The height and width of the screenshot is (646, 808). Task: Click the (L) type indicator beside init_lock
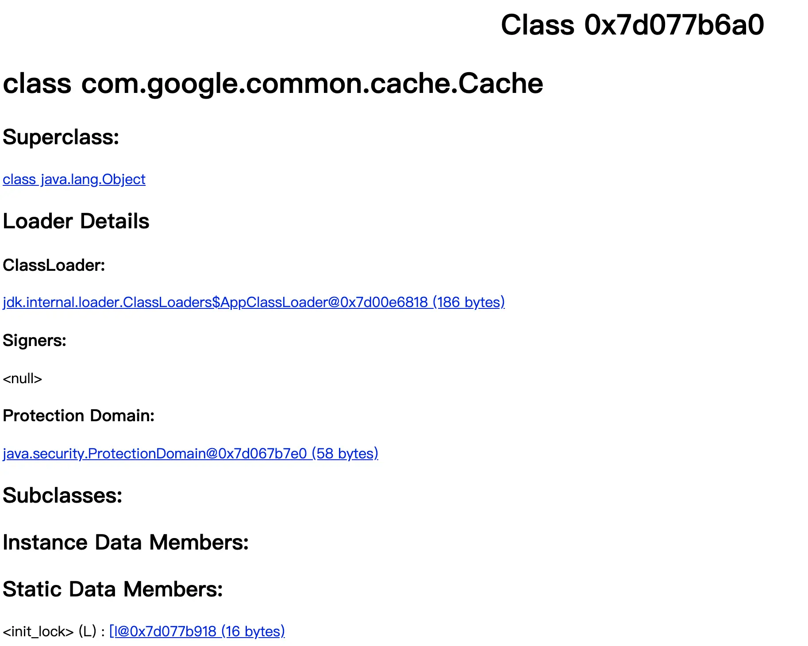tap(88, 631)
